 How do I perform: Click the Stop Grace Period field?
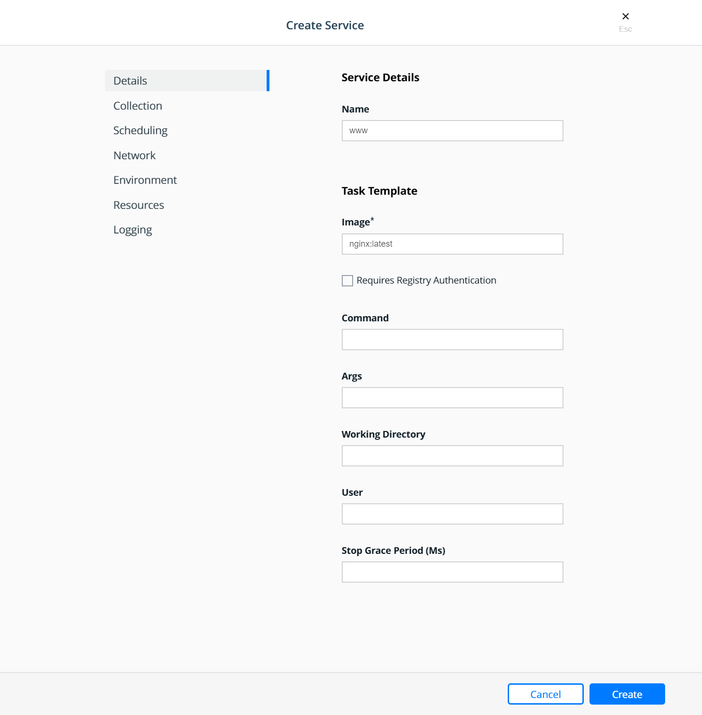(x=452, y=572)
